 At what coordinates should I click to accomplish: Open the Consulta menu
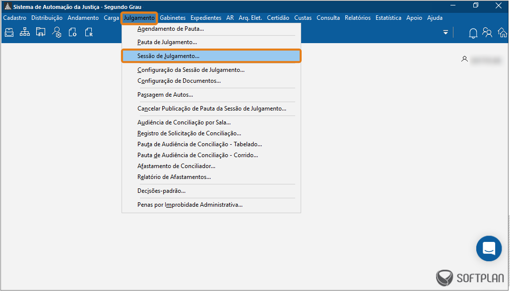[x=328, y=18]
